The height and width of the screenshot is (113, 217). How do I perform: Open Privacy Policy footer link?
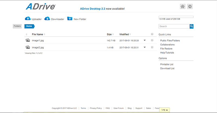click(96, 108)
